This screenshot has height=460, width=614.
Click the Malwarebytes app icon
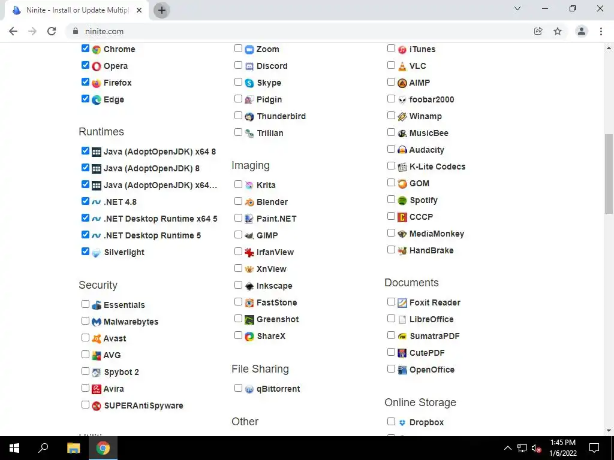(97, 322)
